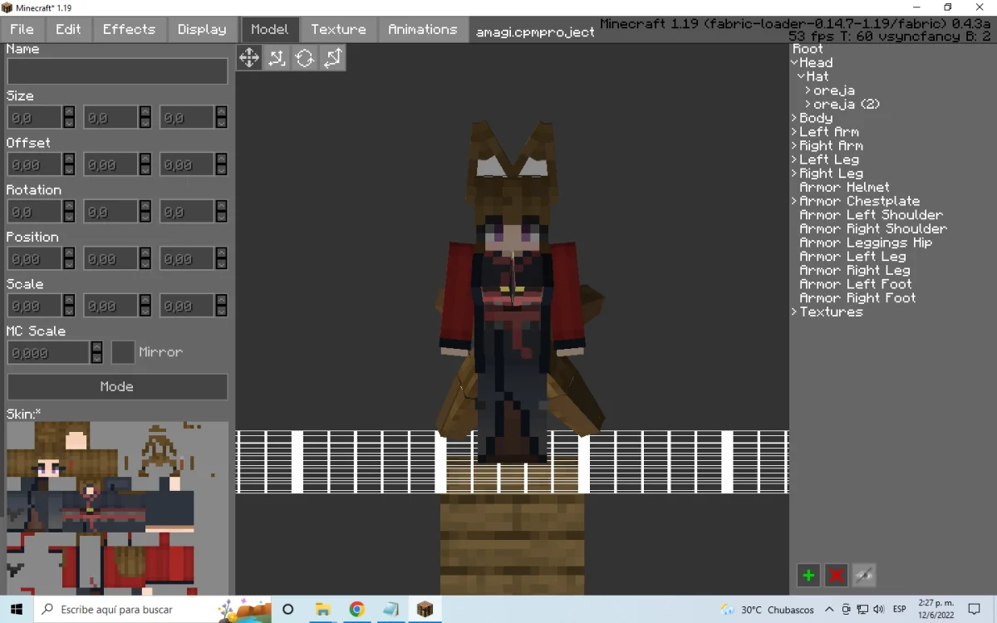Click the Minecraft taskbar icon

[x=425, y=609]
